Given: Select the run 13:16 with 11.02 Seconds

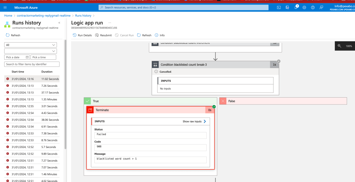Looking at the screenshot, I should [32, 79].
